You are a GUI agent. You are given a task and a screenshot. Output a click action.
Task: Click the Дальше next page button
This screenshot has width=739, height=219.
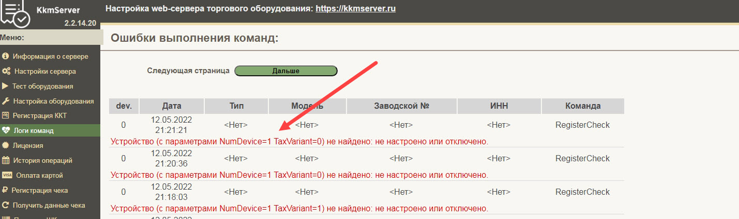(x=286, y=71)
